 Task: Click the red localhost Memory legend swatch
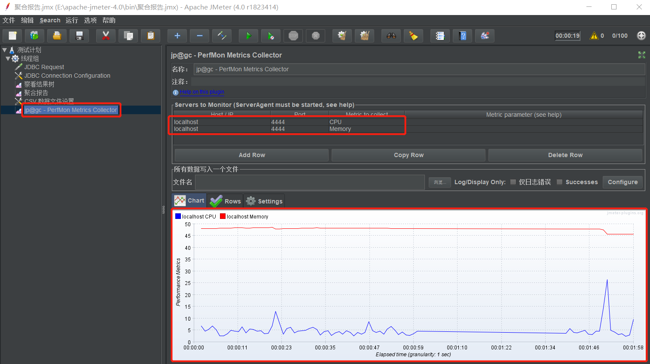click(x=223, y=216)
